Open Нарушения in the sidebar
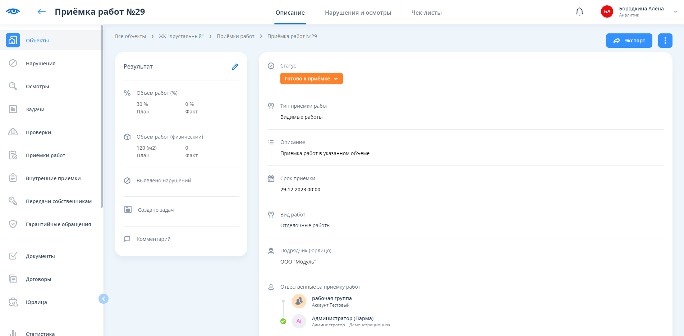This screenshot has width=684, height=336. point(40,64)
